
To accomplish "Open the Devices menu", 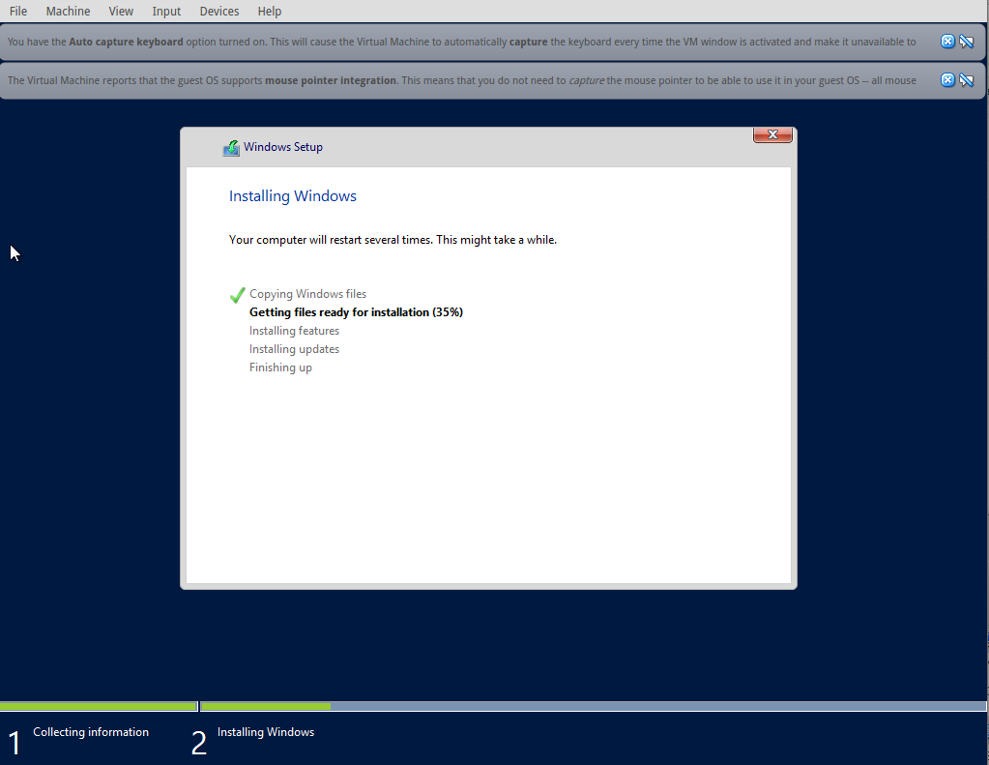I will [x=218, y=11].
